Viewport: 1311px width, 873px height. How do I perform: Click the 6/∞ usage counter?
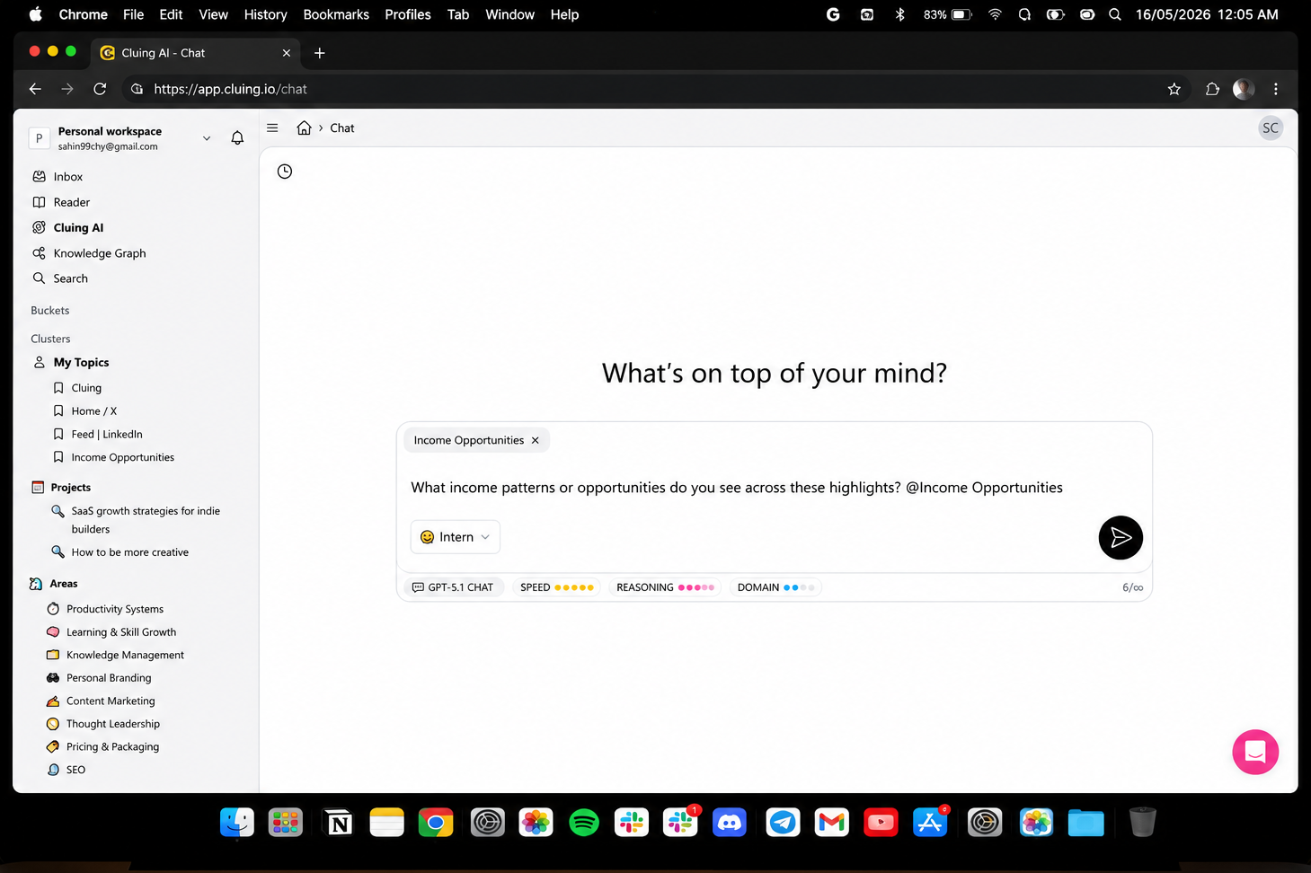pyautogui.click(x=1132, y=587)
